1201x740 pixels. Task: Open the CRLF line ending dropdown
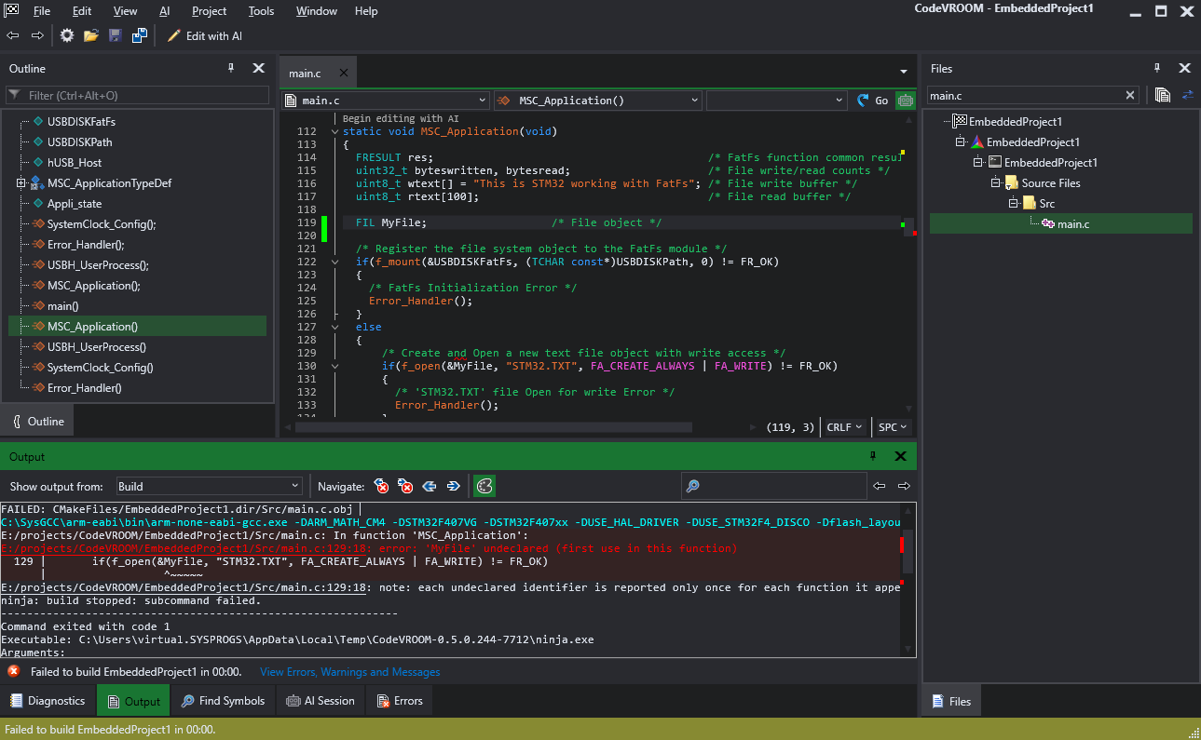tap(844, 427)
